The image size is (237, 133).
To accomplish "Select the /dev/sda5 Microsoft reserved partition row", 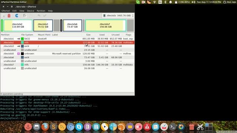I will 67,54.
